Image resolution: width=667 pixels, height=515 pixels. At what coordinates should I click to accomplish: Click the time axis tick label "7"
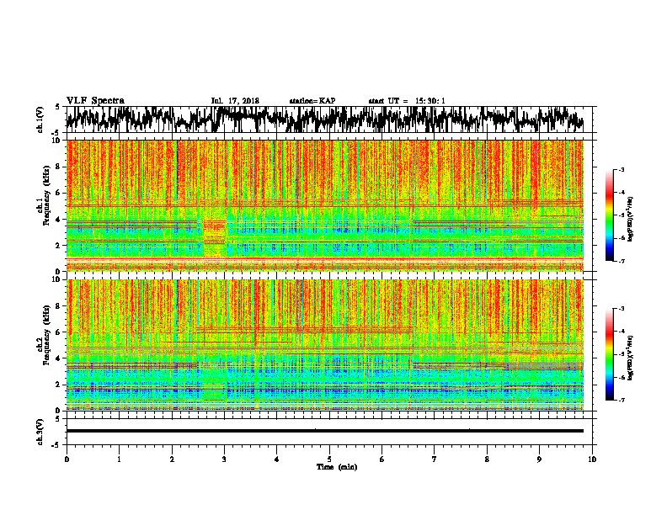pos(435,459)
